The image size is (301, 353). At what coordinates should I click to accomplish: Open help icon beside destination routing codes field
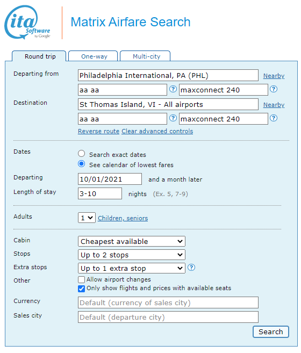pos(173,118)
